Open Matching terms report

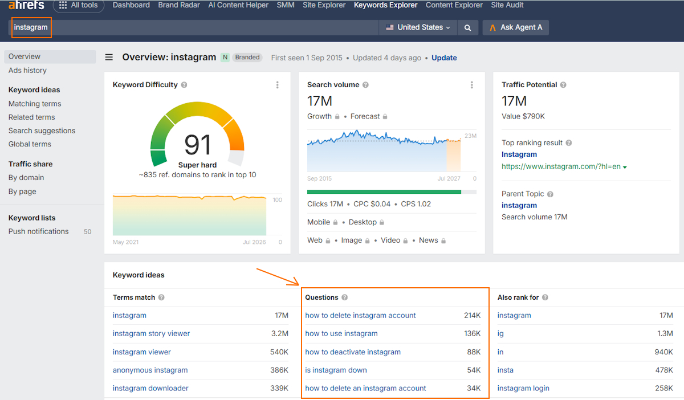35,104
